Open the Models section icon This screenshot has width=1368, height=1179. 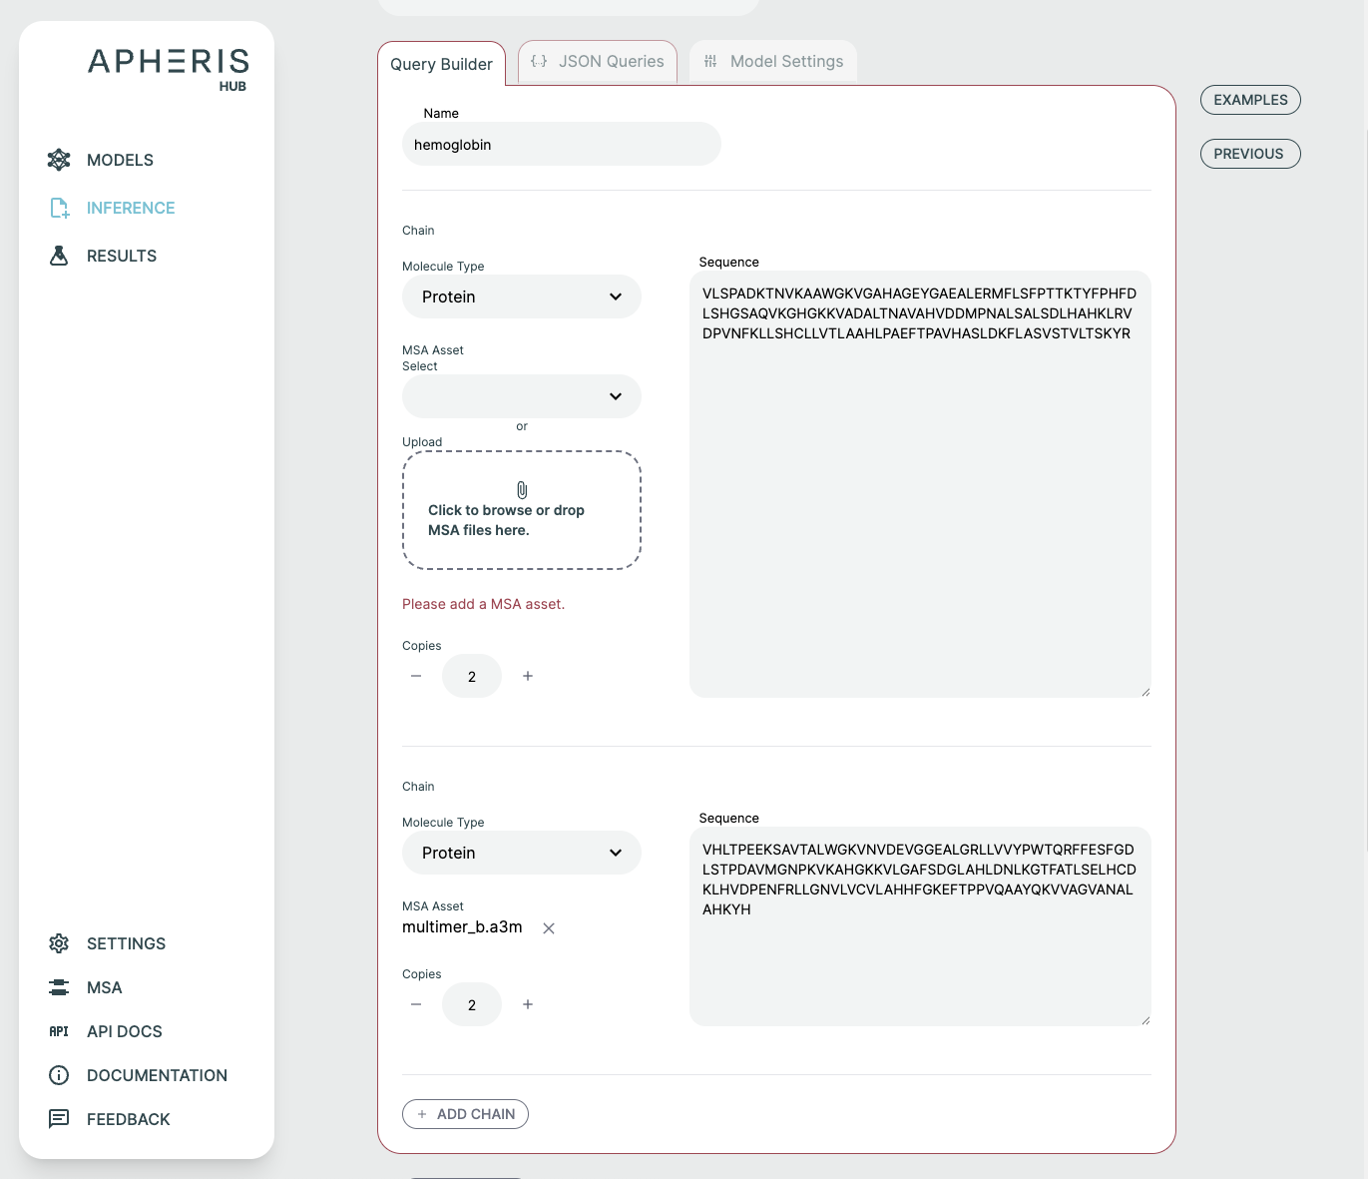click(59, 160)
